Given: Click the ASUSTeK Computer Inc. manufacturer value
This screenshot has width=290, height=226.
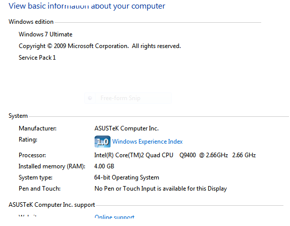Looking at the screenshot, I should pos(126,128).
